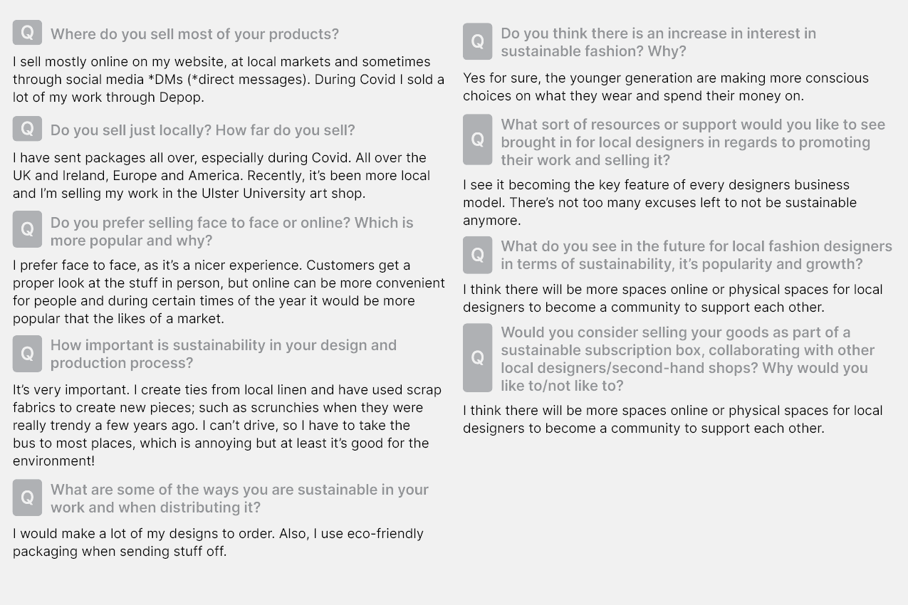Click the question about resources or support for designers
The image size is (908, 605).
[692, 142]
